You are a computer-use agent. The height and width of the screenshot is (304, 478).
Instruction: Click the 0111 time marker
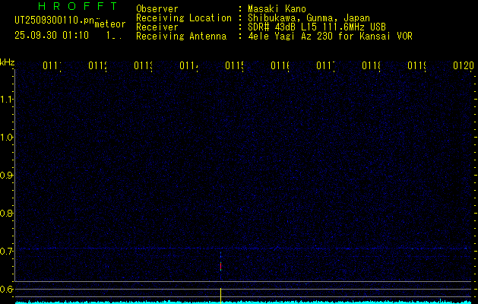pos(52,66)
